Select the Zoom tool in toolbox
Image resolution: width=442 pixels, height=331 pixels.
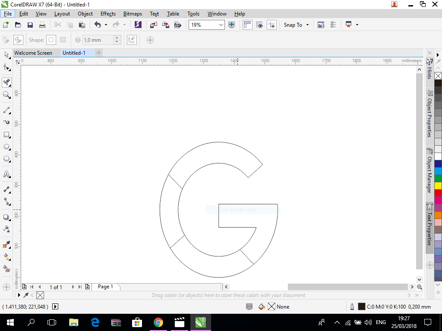[6, 94]
